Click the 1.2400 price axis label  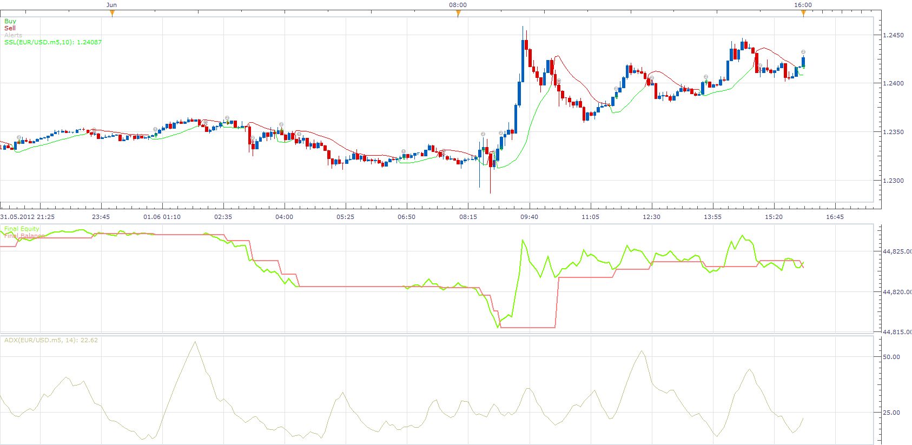point(893,83)
